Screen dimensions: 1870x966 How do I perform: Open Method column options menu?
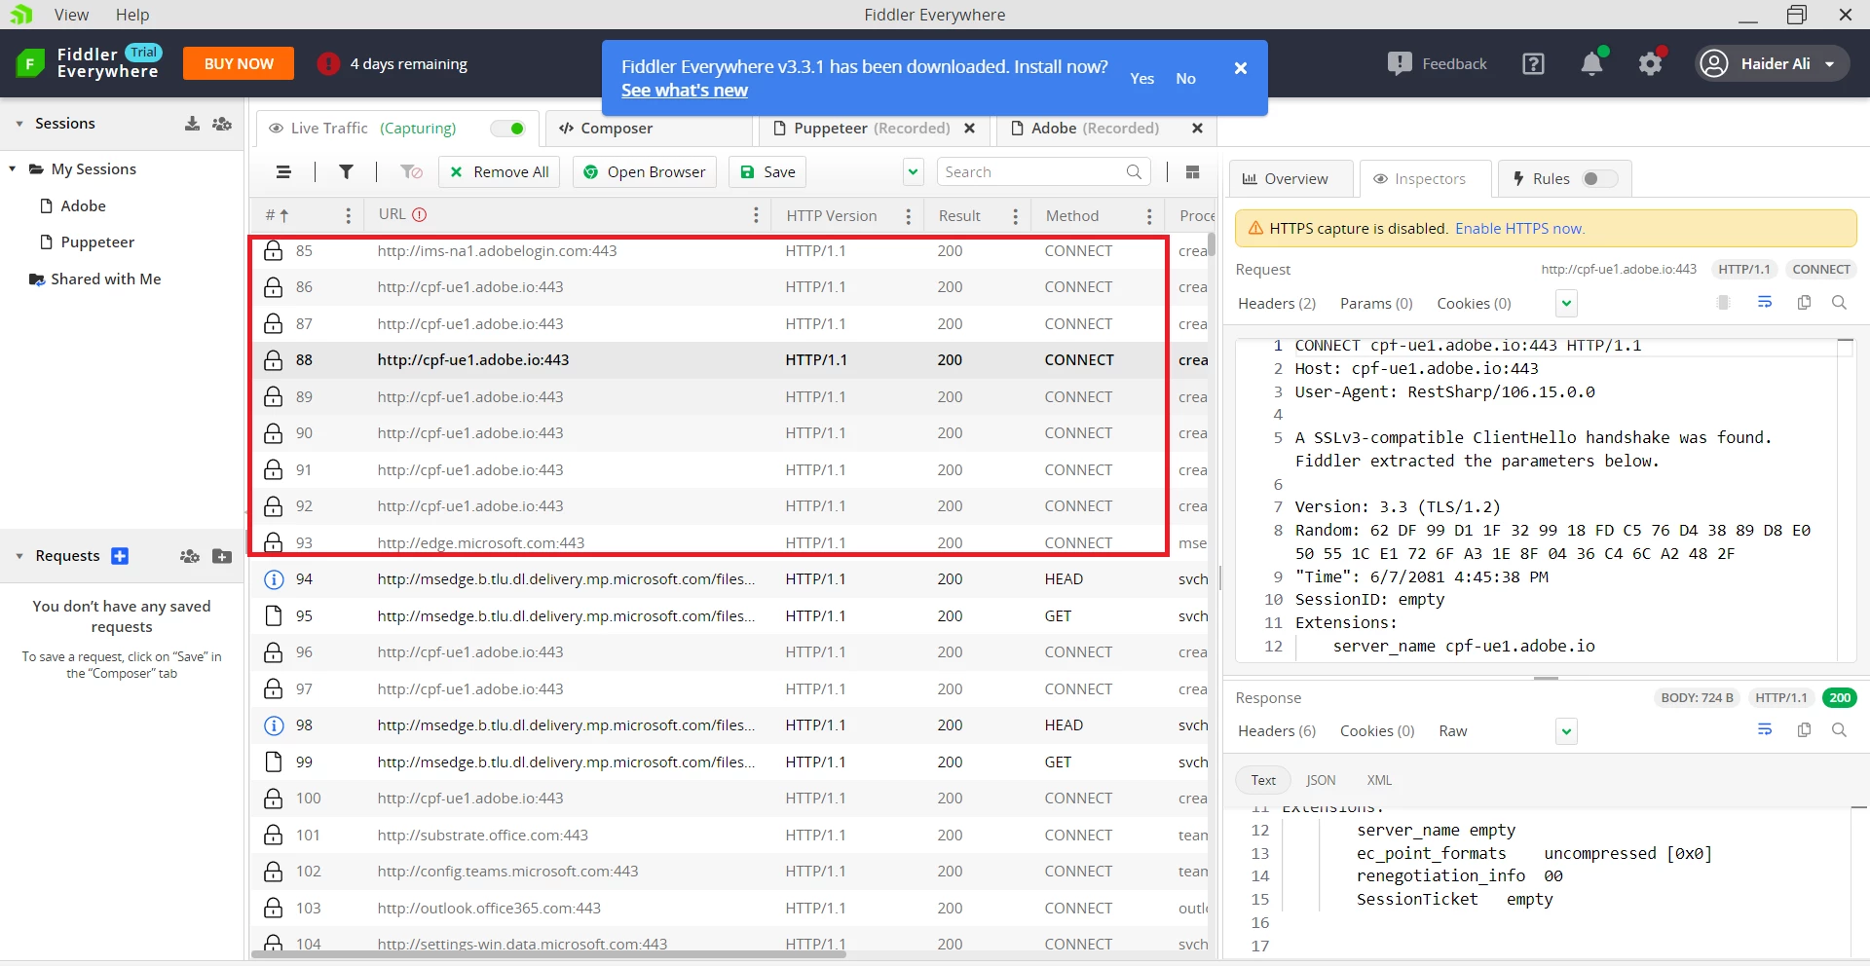[1149, 215]
